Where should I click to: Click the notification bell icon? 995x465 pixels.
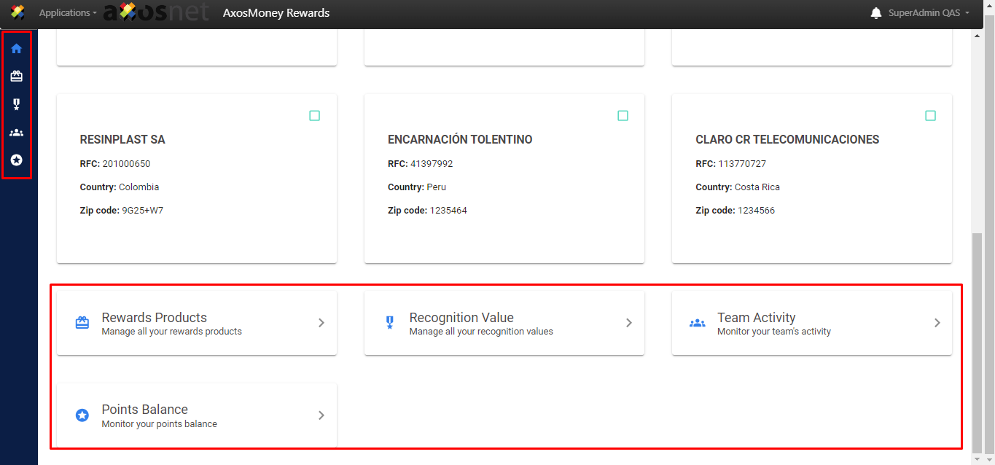(876, 13)
